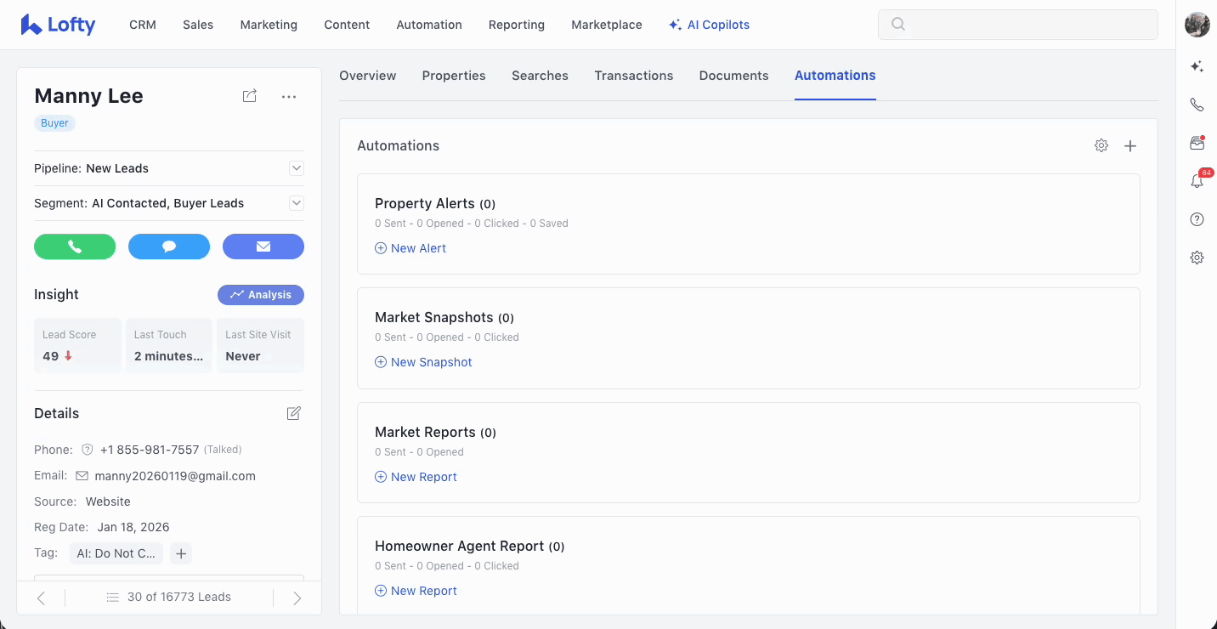Open the share icon beside Manny Lee
The image size is (1217, 629).
click(249, 96)
